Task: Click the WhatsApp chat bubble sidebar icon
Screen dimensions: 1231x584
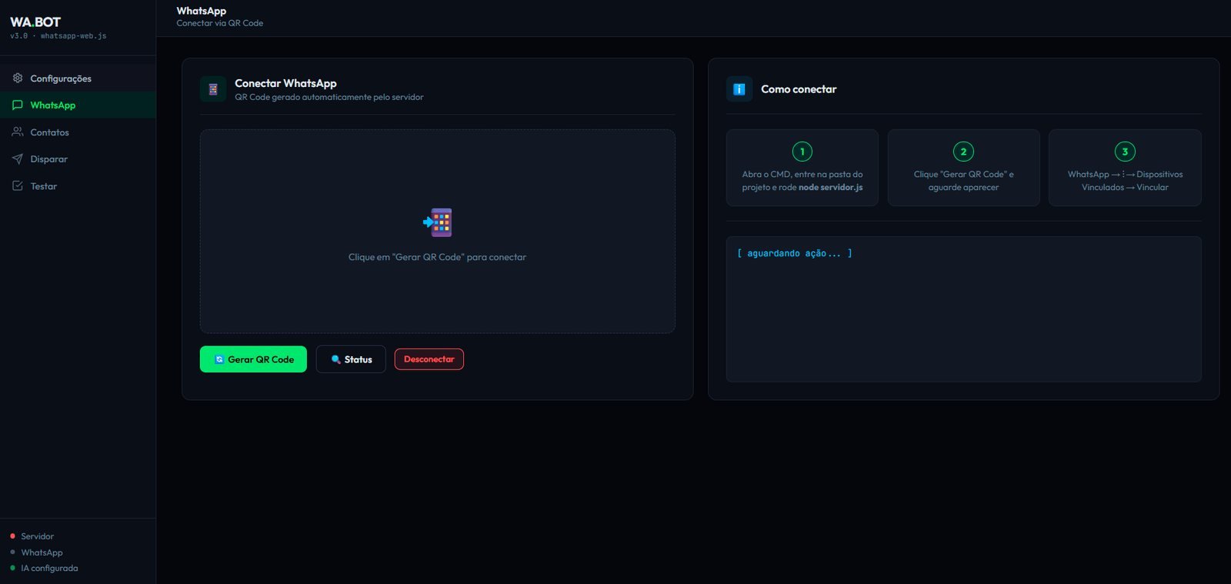Action: [x=18, y=105]
